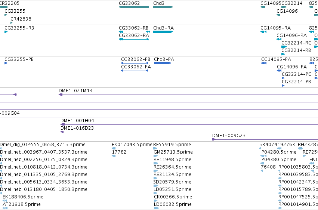
Task: Select the RP001047525 EST label
Action: click(298, 197)
